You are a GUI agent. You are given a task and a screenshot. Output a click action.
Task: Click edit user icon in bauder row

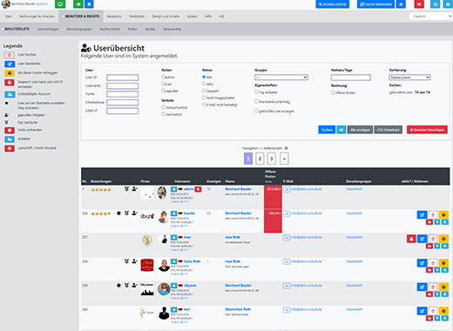tap(422, 214)
